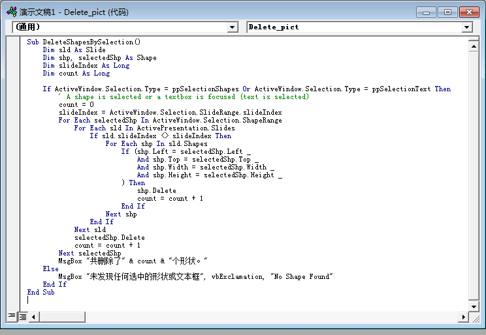Click the window resize grip corner

[x=475, y=317]
